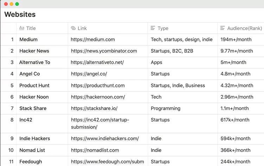Visit the indiehackers.com link
Image resolution: width=264 pixels, height=166 pixels.
(105, 139)
